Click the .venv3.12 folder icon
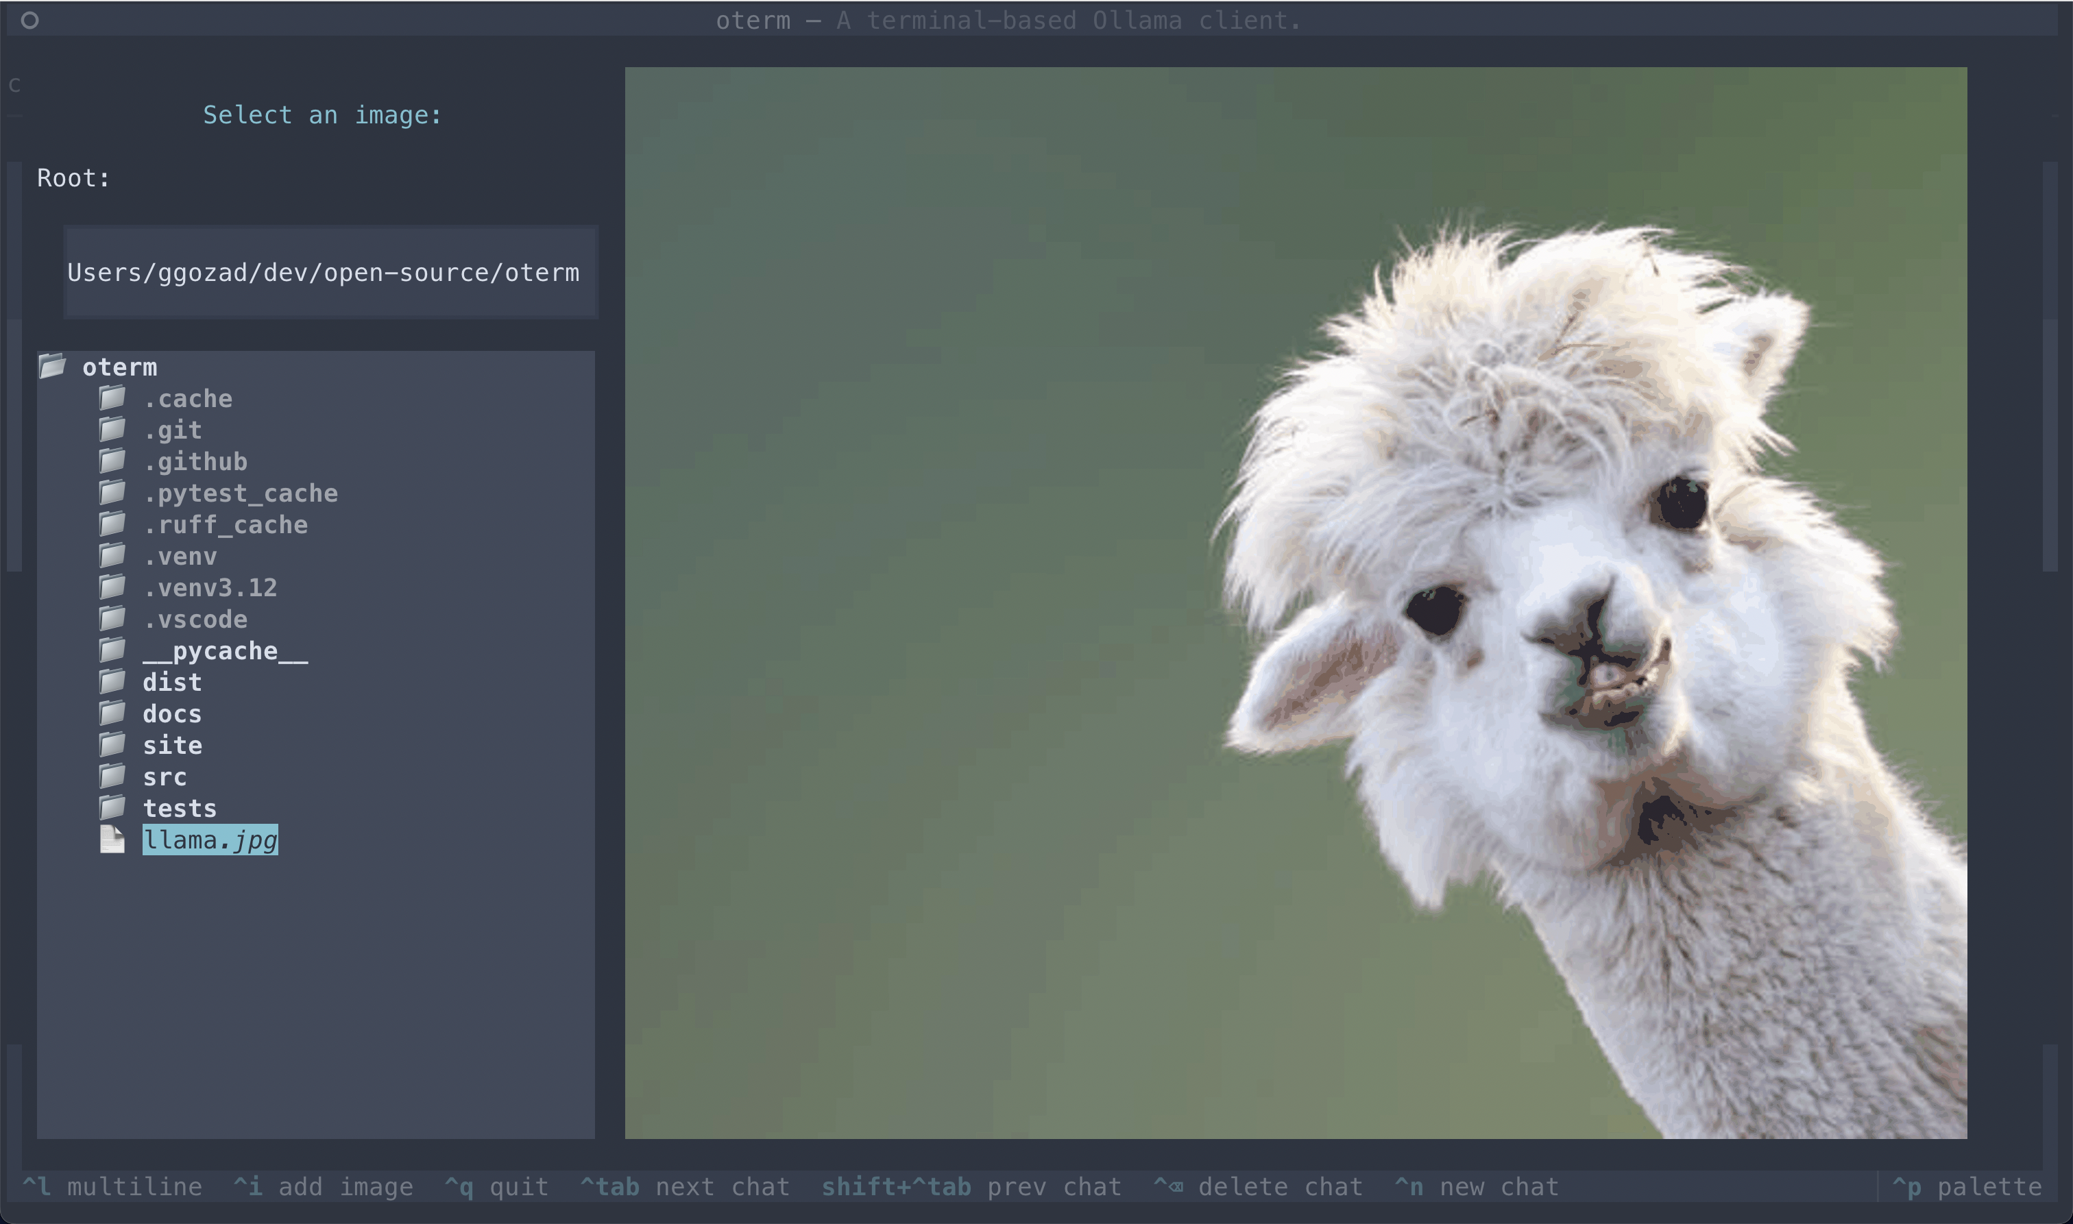This screenshot has width=2073, height=1224. [112, 587]
